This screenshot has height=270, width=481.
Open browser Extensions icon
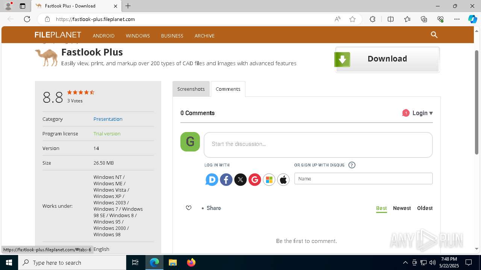(372, 19)
